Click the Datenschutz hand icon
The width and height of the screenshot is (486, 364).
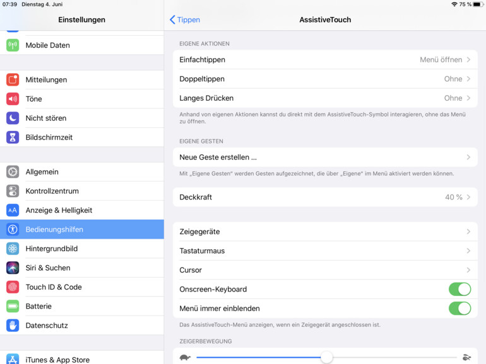(13, 326)
